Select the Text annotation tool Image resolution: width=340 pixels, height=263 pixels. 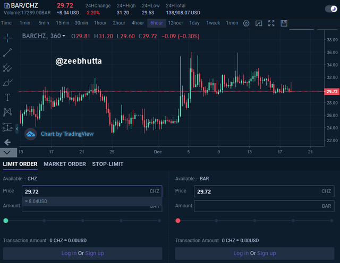[x=7, y=98]
